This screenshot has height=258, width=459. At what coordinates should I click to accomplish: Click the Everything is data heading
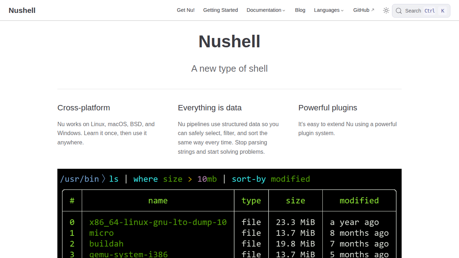210,108
